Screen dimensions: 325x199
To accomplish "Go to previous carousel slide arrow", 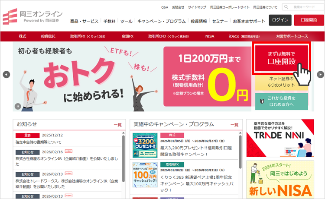I will (x=6, y=75).
